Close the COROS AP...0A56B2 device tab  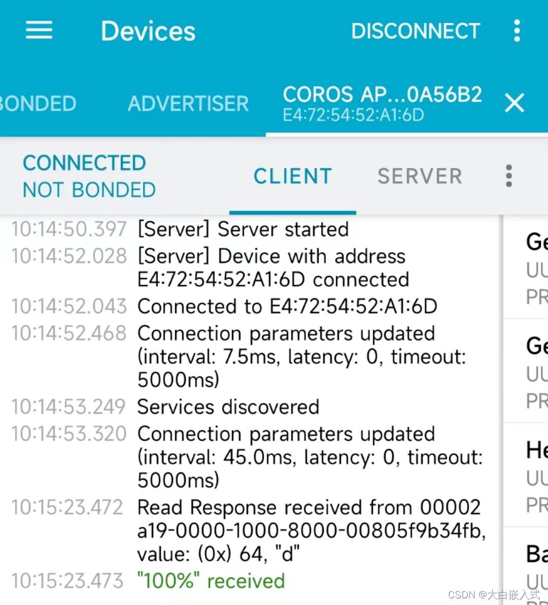coord(515,103)
